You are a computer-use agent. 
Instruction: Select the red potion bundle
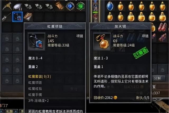tap(162, 27)
